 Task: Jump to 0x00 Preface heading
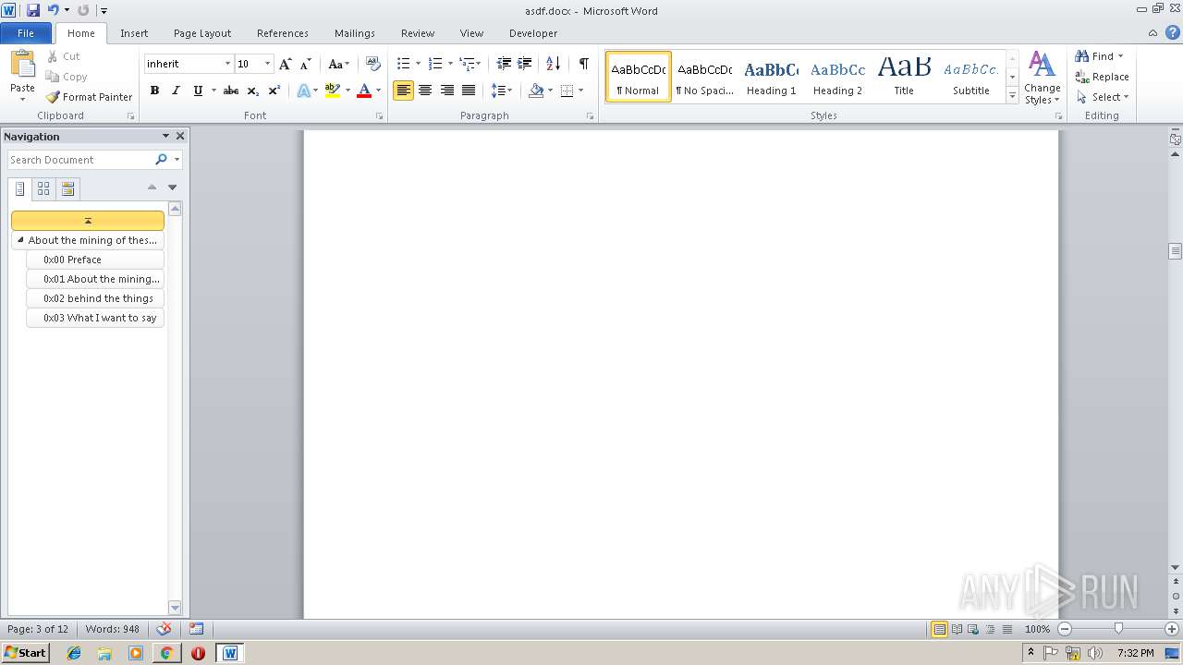pyautogui.click(x=95, y=260)
